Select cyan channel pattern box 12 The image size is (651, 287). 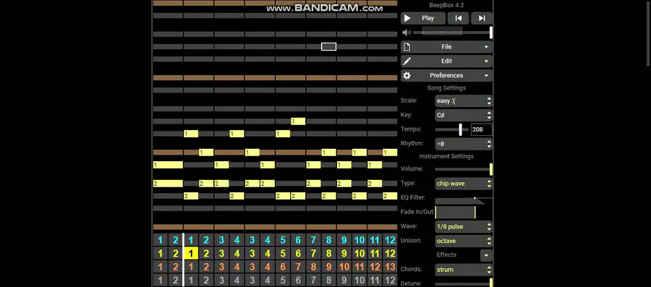390,240
